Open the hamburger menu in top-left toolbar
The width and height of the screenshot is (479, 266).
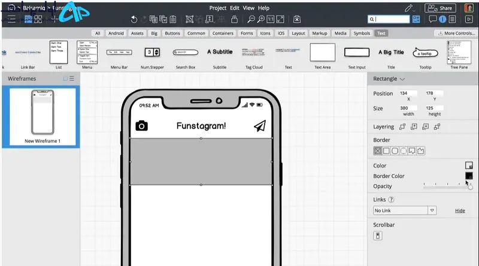[x=11, y=19]
